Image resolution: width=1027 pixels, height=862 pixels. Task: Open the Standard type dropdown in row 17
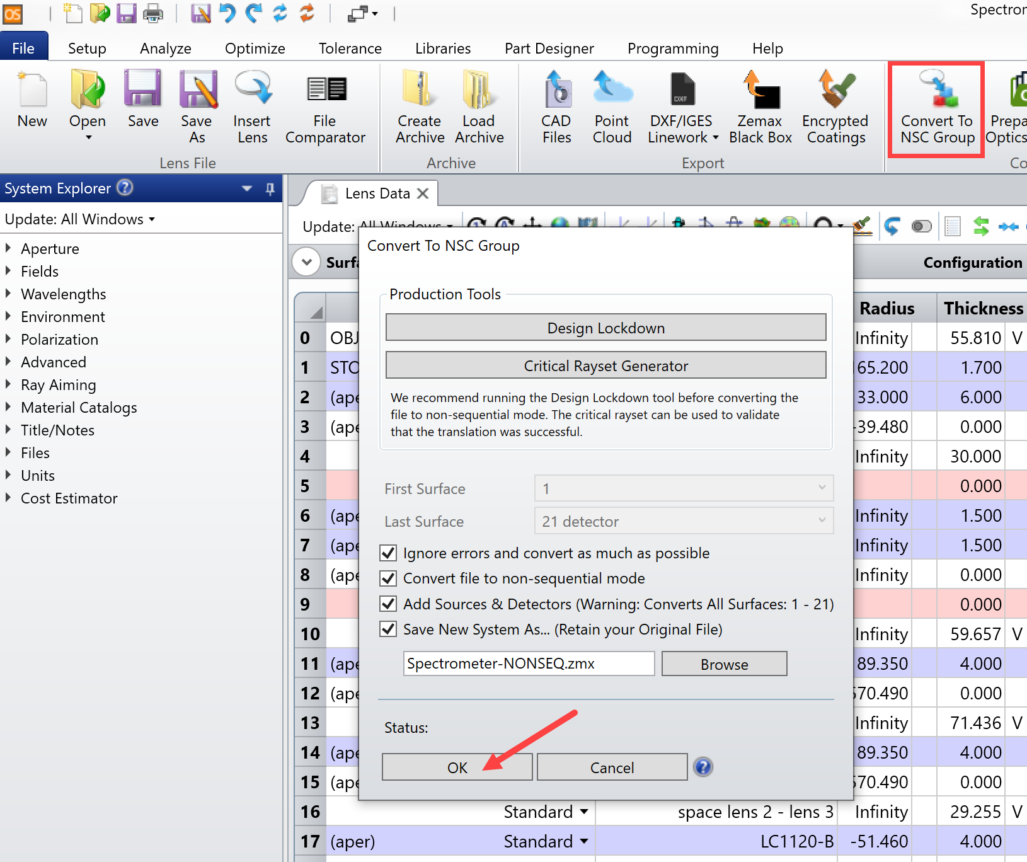click(x=584, y=841)
